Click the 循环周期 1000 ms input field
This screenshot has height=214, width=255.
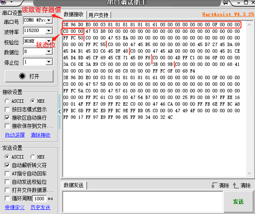[40, 199]
